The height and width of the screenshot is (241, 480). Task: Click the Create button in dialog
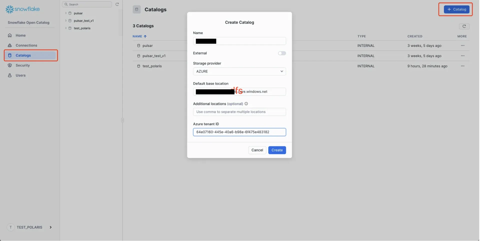[x=277, y=150]
